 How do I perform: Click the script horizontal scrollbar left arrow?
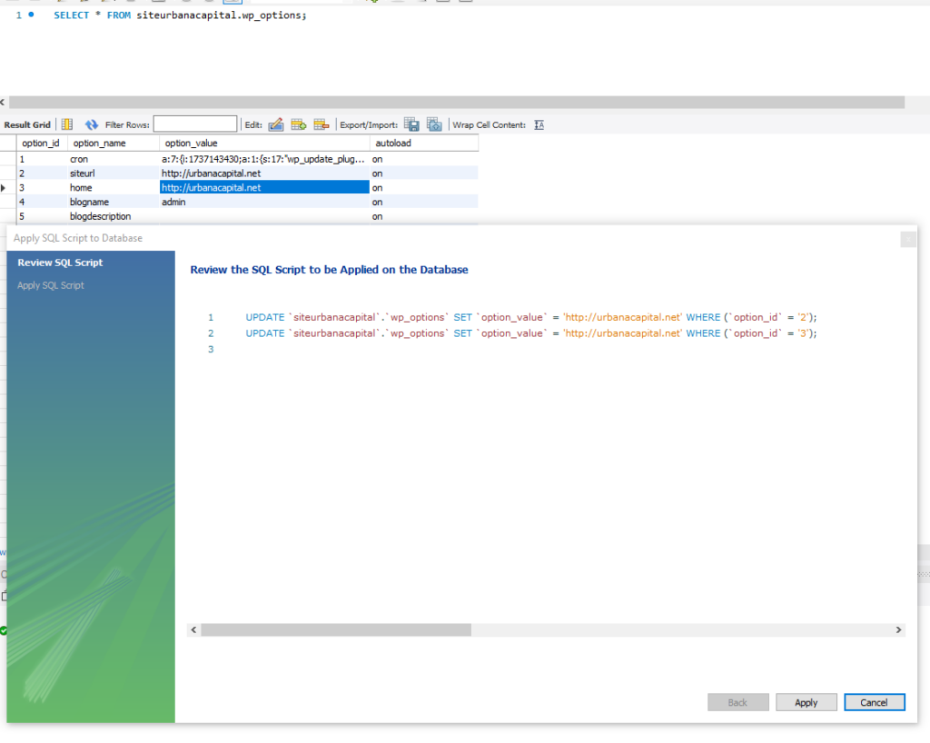point(193,629)
